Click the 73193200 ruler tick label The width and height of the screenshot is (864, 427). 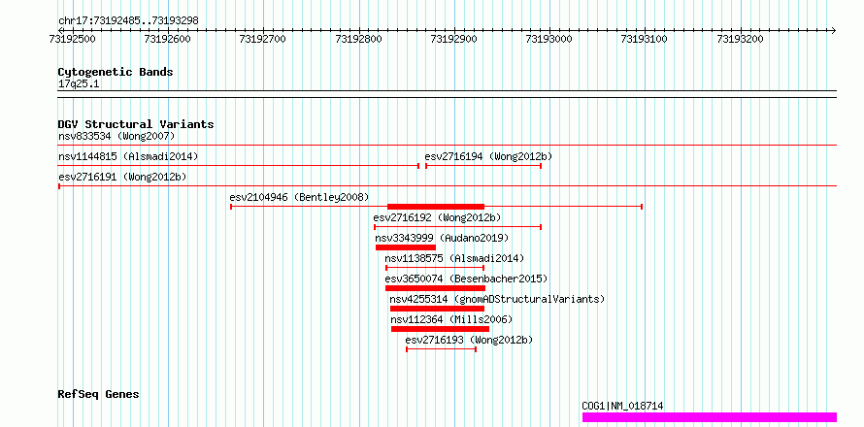(x=740, y=39)
